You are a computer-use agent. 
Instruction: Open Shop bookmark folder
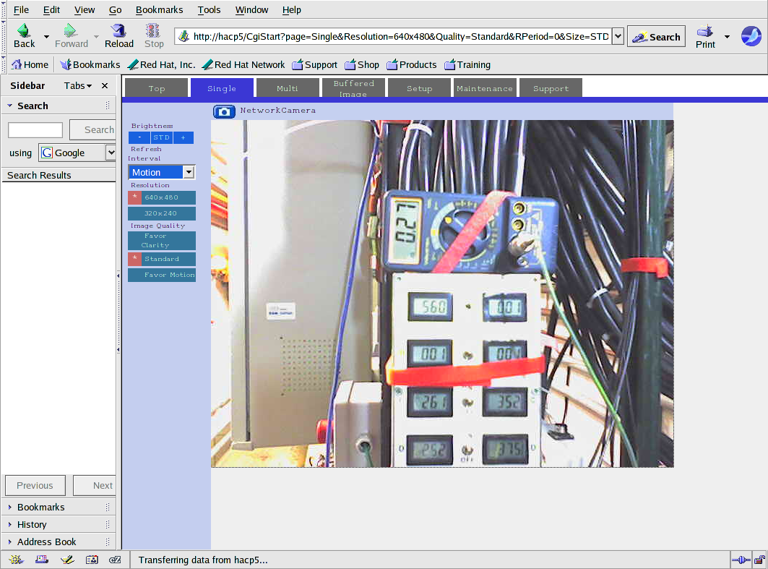tap(362, 64)
